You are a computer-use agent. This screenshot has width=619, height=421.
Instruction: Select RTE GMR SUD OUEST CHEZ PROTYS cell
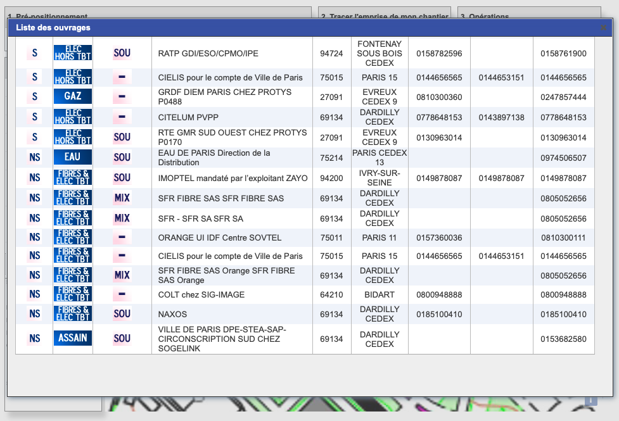233,137
